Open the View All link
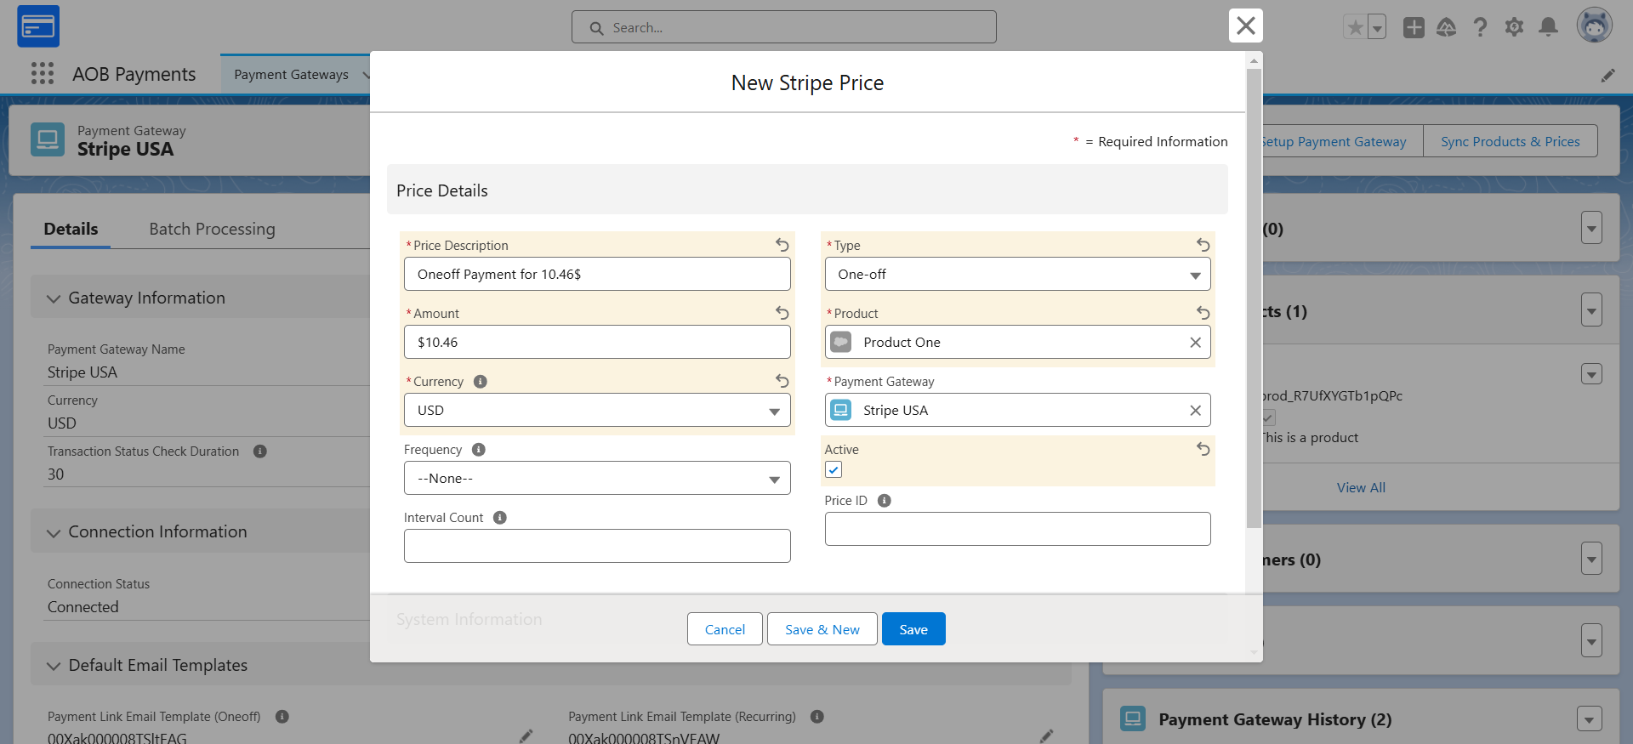The width and height of the screenshot is (1633, 744). click(x=1361, y=487)
